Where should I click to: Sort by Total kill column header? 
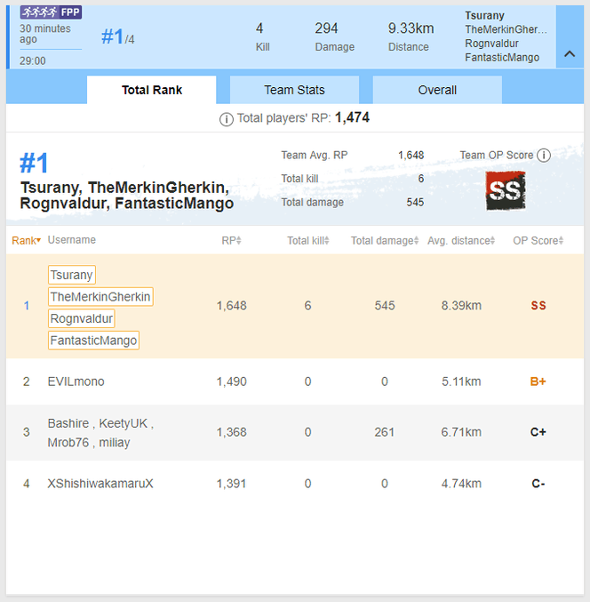308,241
